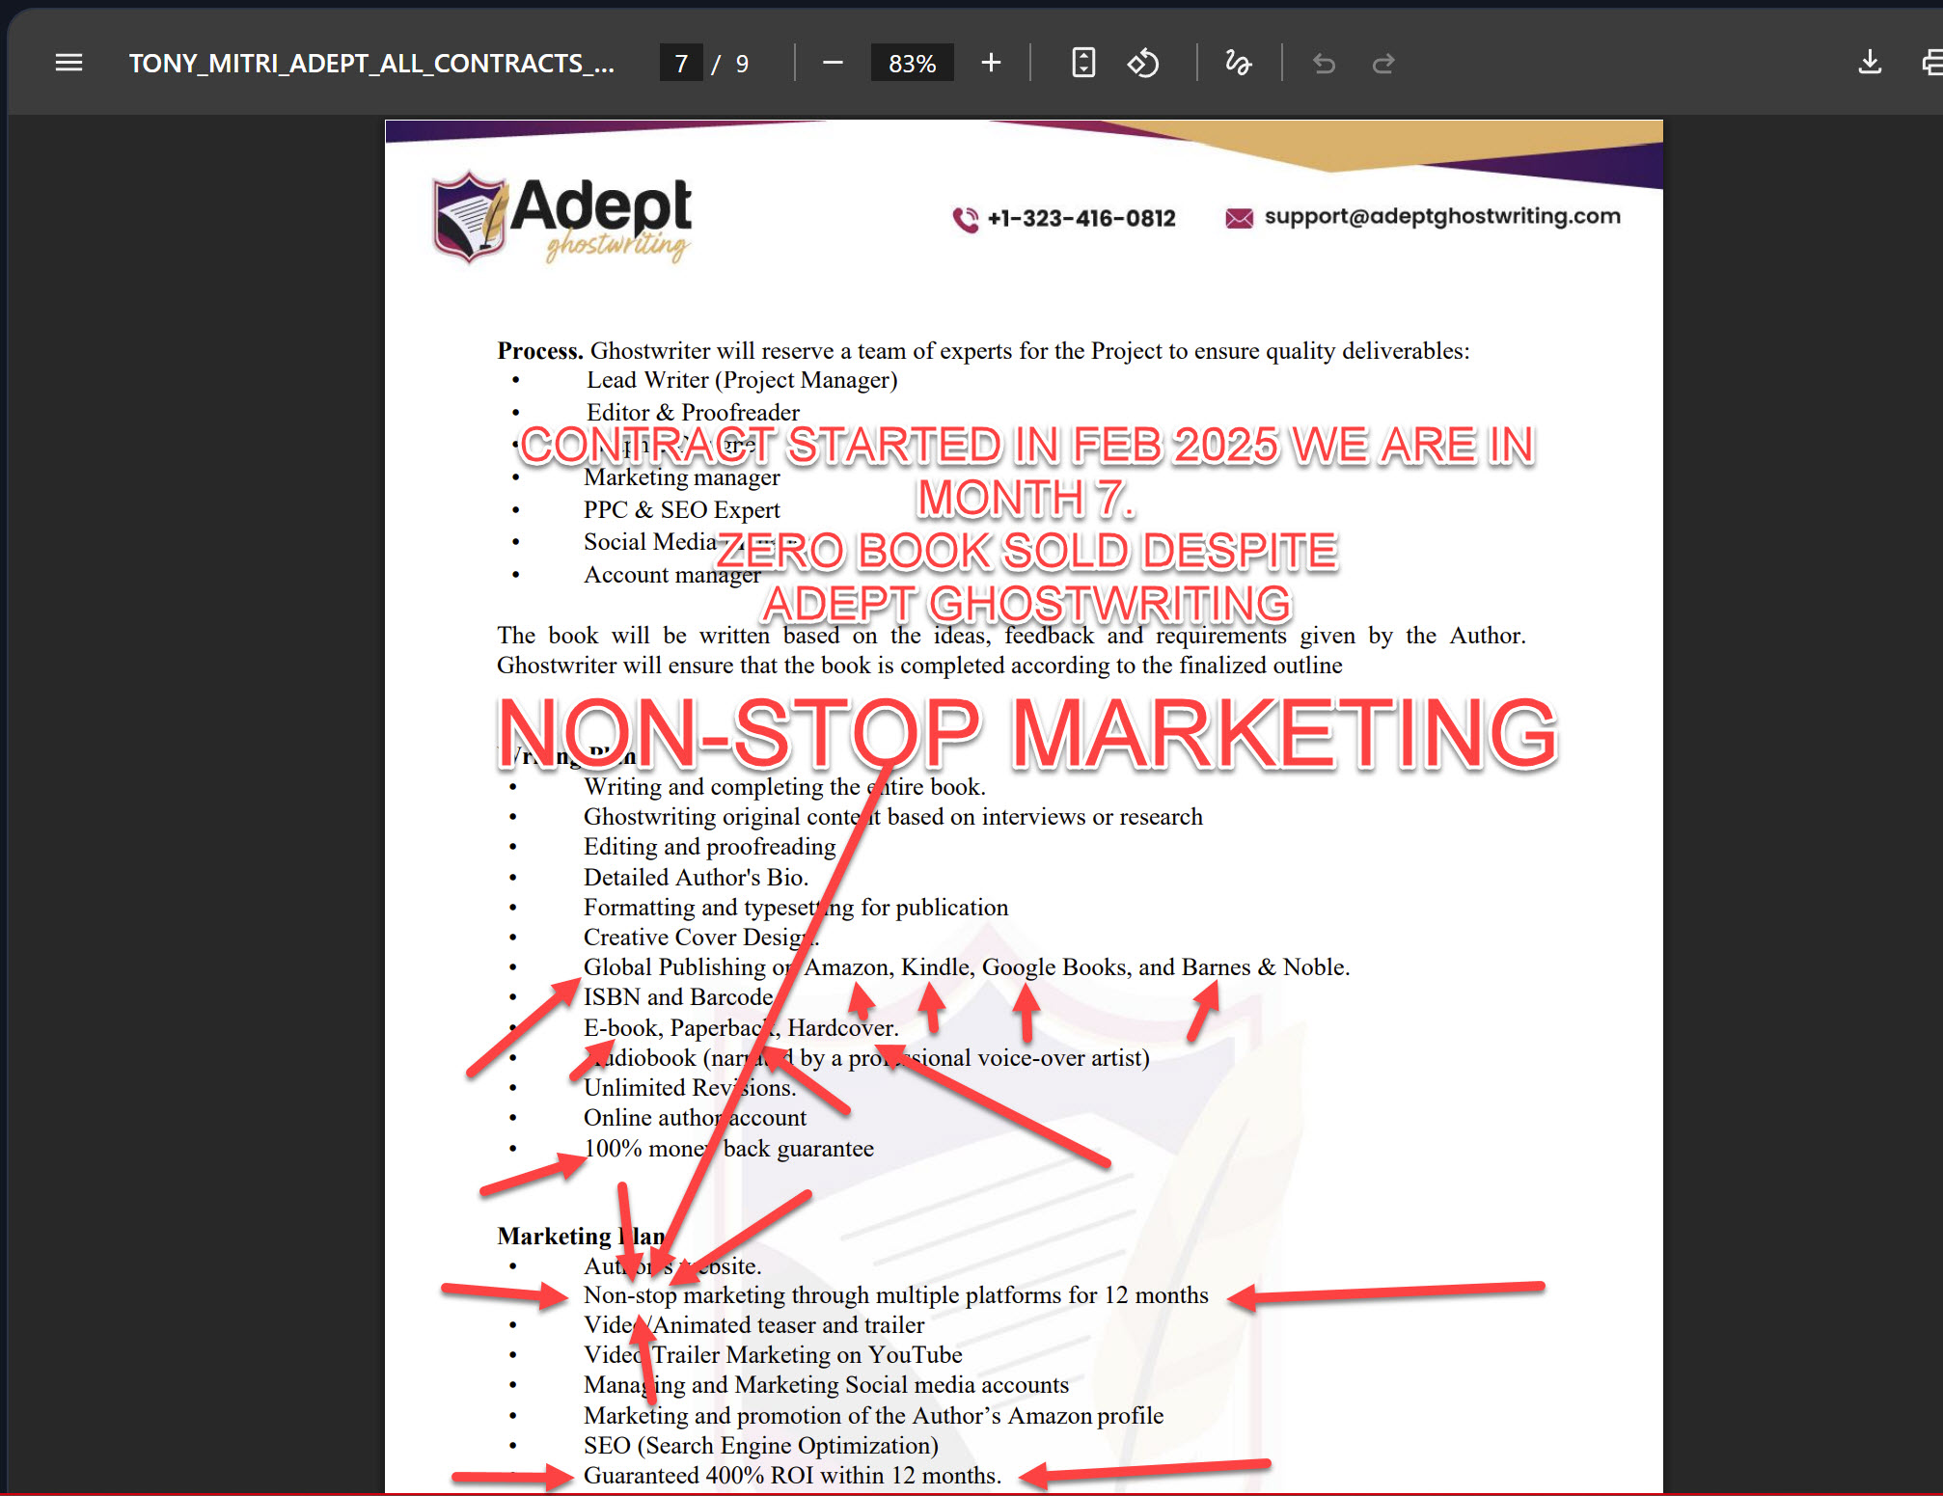This screenshot has height=1496, width=1943.
Task: Click the 'Account manager' bullet text
Action: point(671,575)
